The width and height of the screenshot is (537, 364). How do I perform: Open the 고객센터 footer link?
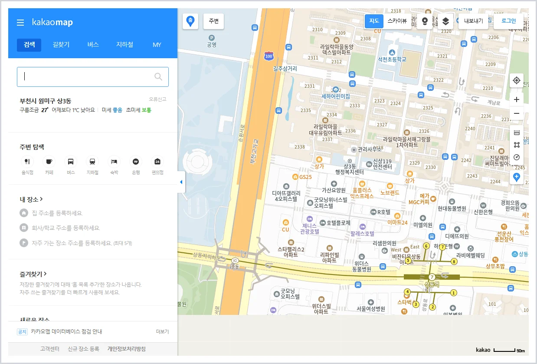(49, 349)
